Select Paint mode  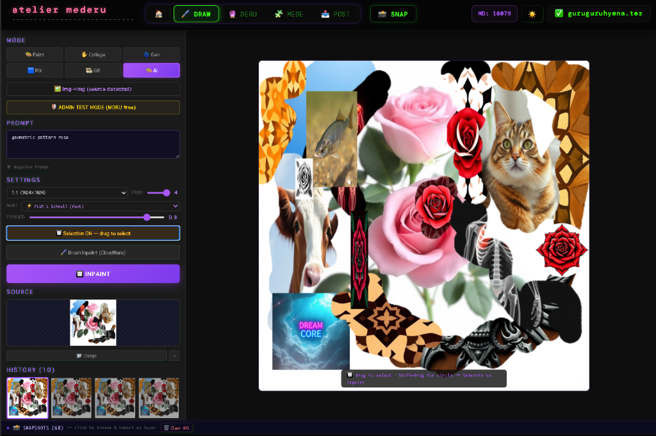tap(35, 54)
